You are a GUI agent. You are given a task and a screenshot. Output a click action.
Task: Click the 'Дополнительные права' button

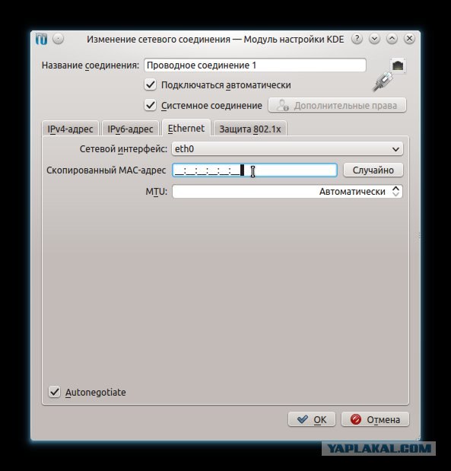(x=337, y=106)
